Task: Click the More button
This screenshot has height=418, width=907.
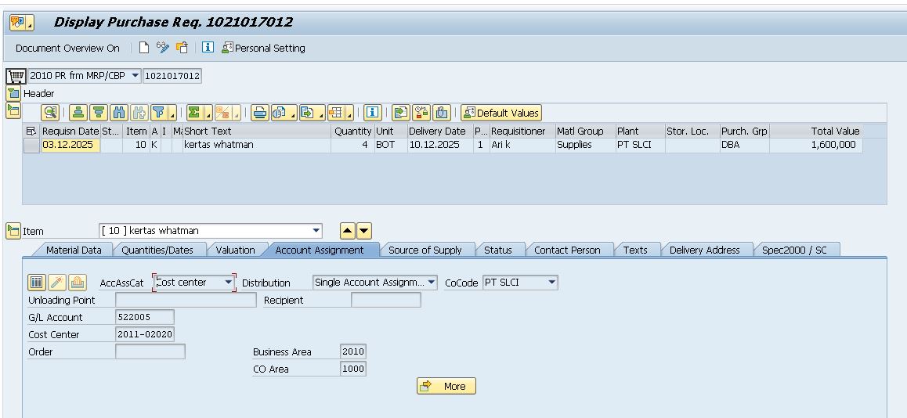Action: point(446,386)
